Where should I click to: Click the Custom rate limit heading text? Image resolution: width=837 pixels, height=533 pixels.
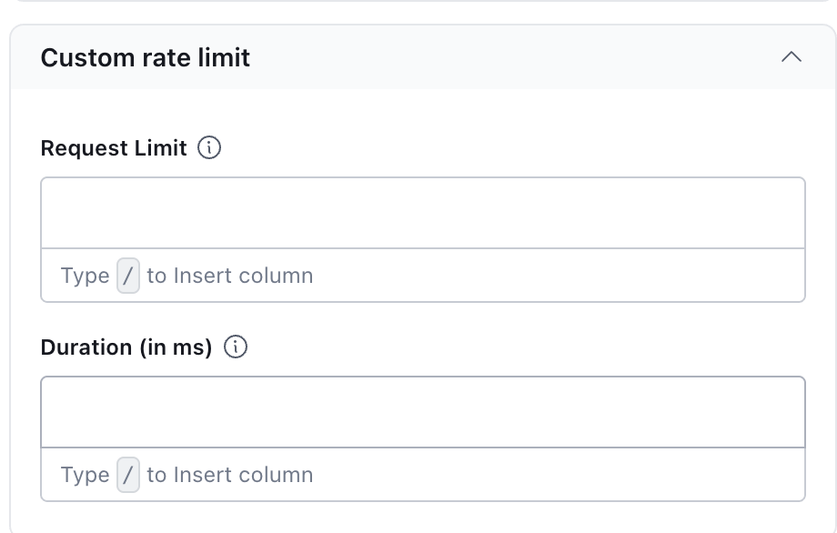146,58
